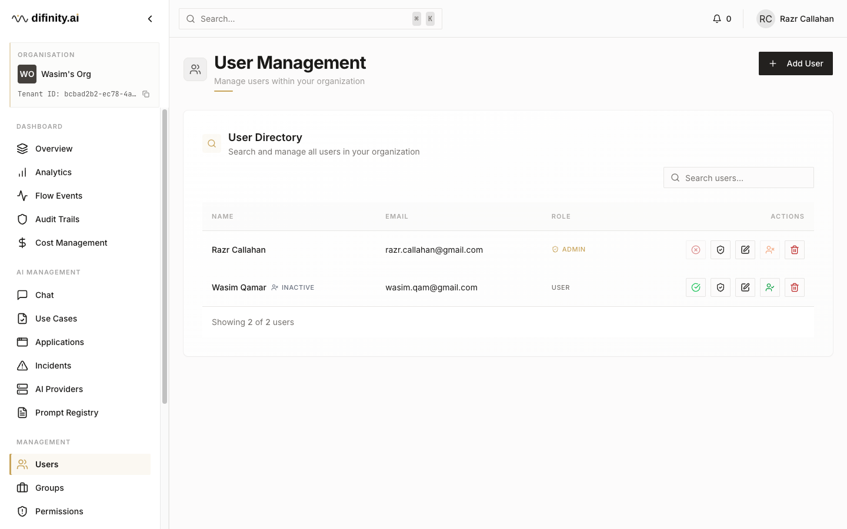Click the difinity.ai logo
847x529 pixels.
(45, 18)
